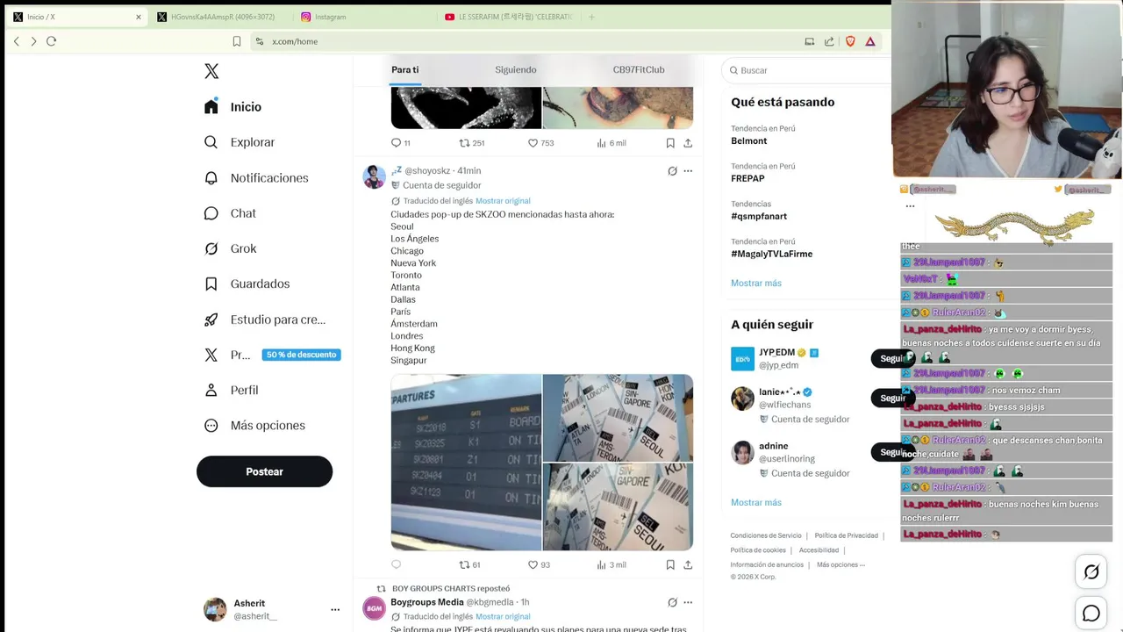View stats of 3 mil views post
This screenshot has height=632, width=1123.
tap(612, 564)
